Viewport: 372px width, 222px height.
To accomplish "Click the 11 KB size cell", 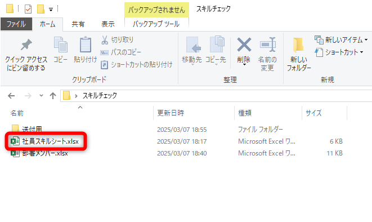I will pyautogui.click(x=334, y=153).
